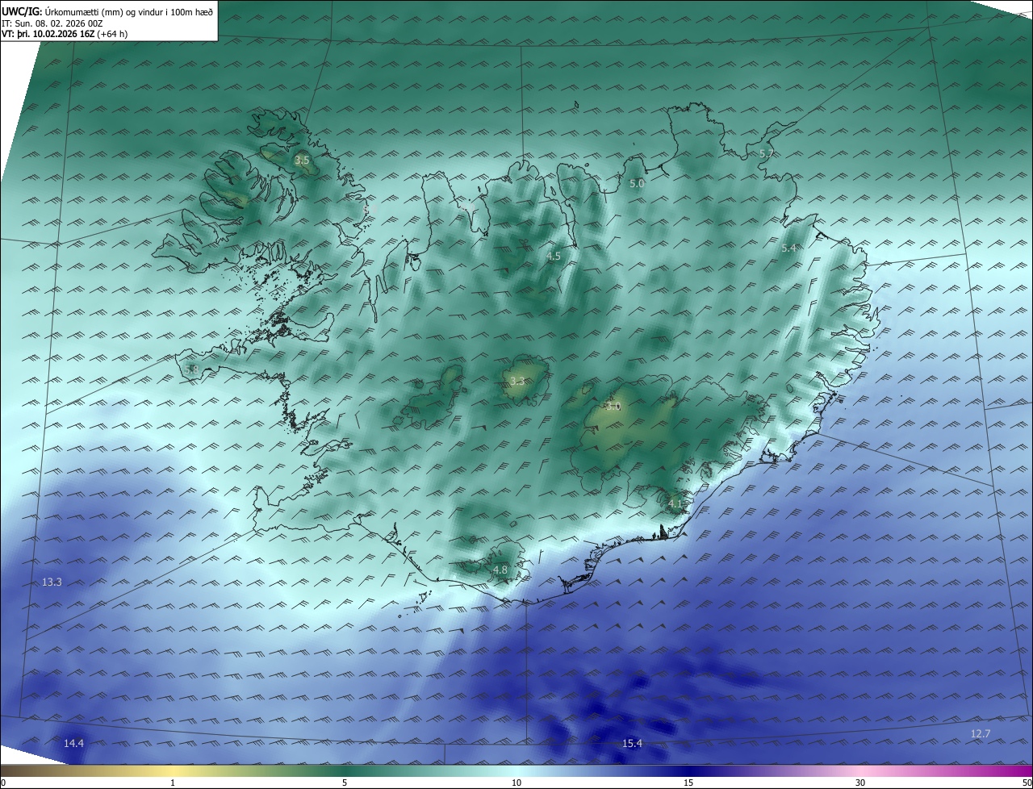Click the 14.4 value label in the southwest corner

(x=73, y=743)
